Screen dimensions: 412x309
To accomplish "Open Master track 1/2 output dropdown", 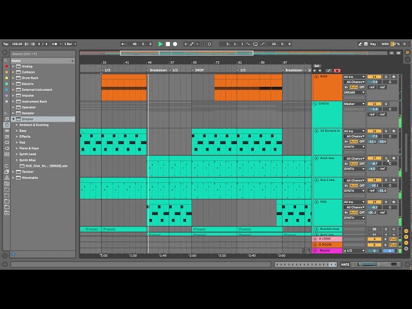I will click(354, 250).
